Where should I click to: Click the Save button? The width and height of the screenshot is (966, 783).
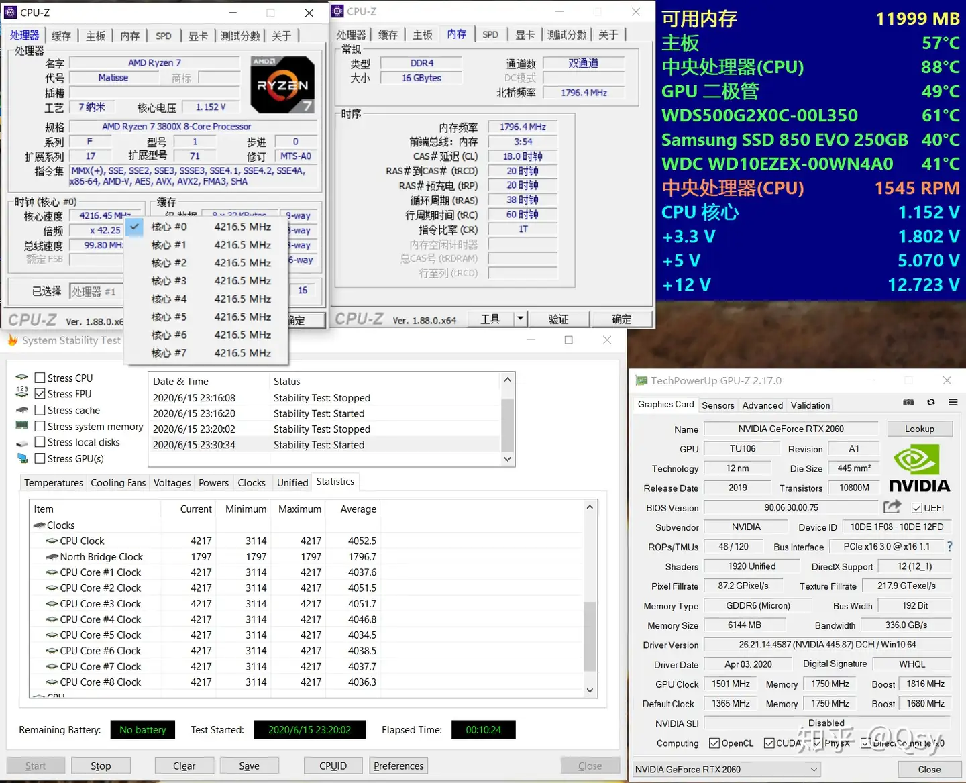coord(249,766)
